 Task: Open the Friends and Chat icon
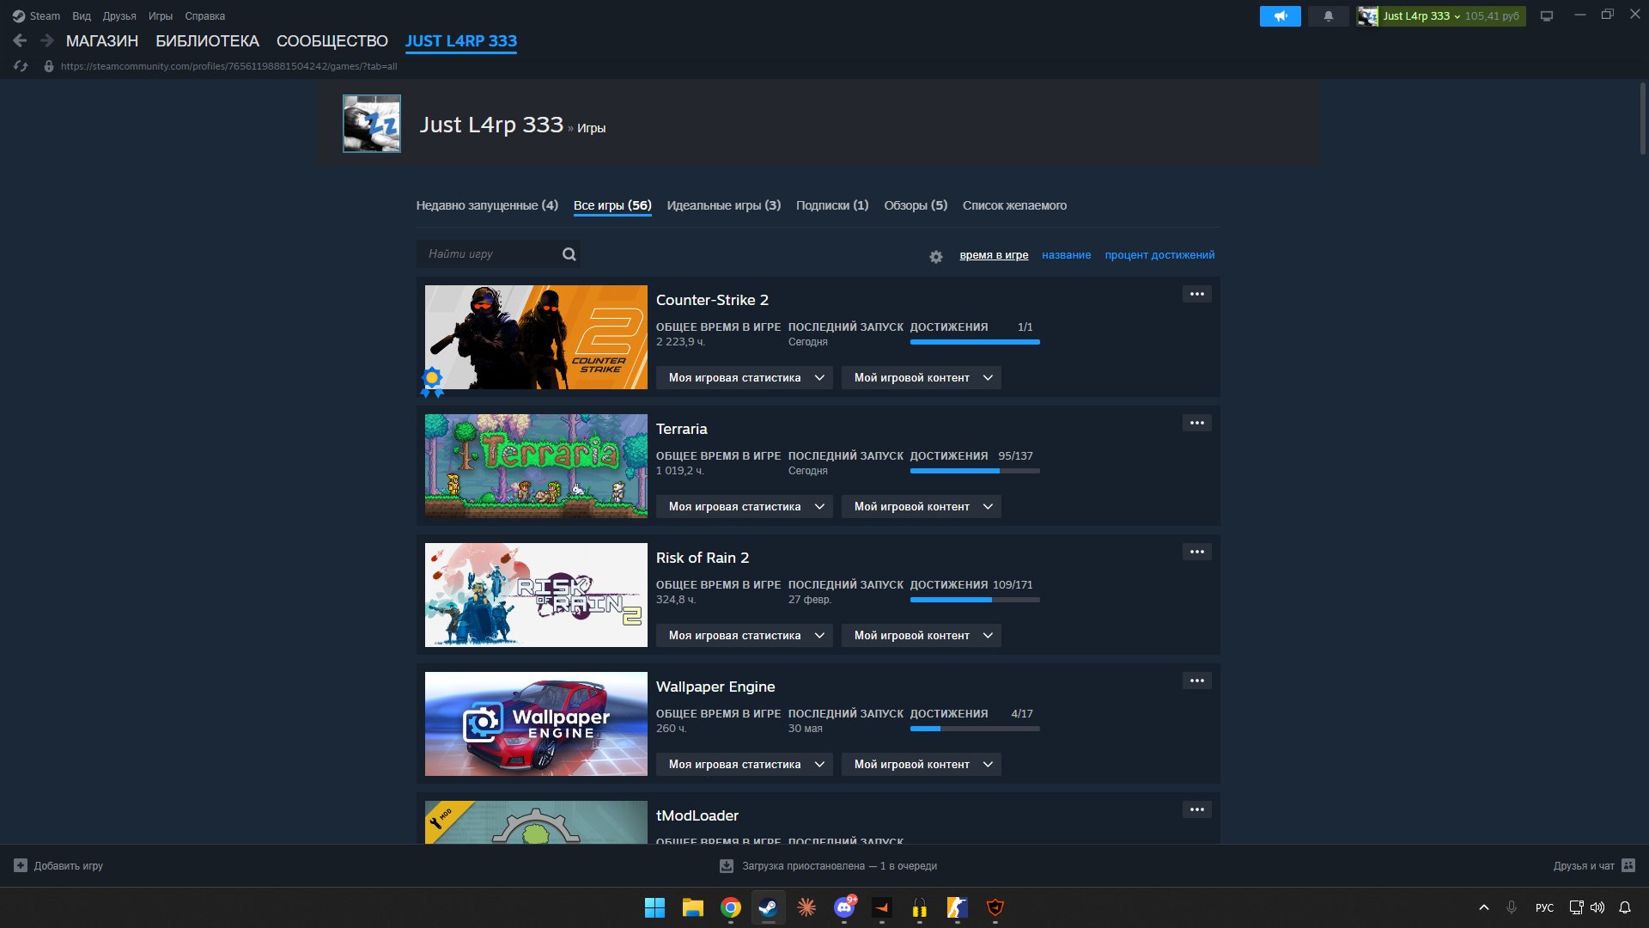tap(1628, 865)
